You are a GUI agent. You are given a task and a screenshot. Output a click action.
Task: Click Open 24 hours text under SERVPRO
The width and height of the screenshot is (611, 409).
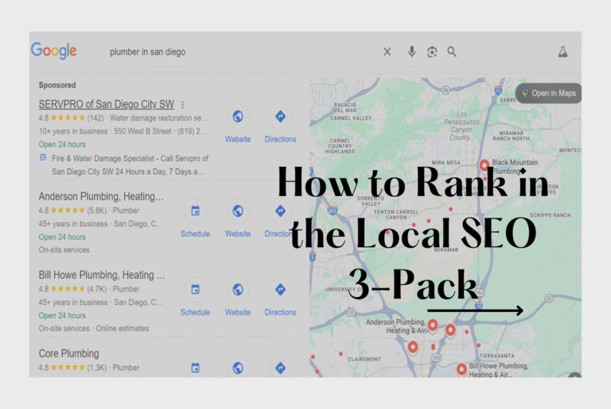[62, 145]
